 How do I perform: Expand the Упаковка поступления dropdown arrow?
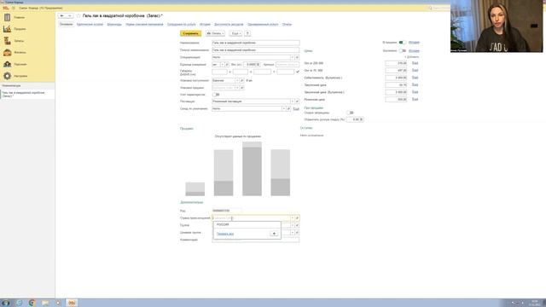[x=237, y=80]
